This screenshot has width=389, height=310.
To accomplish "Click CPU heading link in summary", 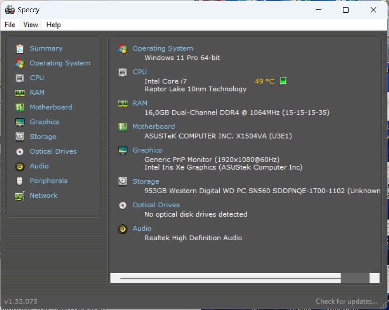I will coord(140,72).
